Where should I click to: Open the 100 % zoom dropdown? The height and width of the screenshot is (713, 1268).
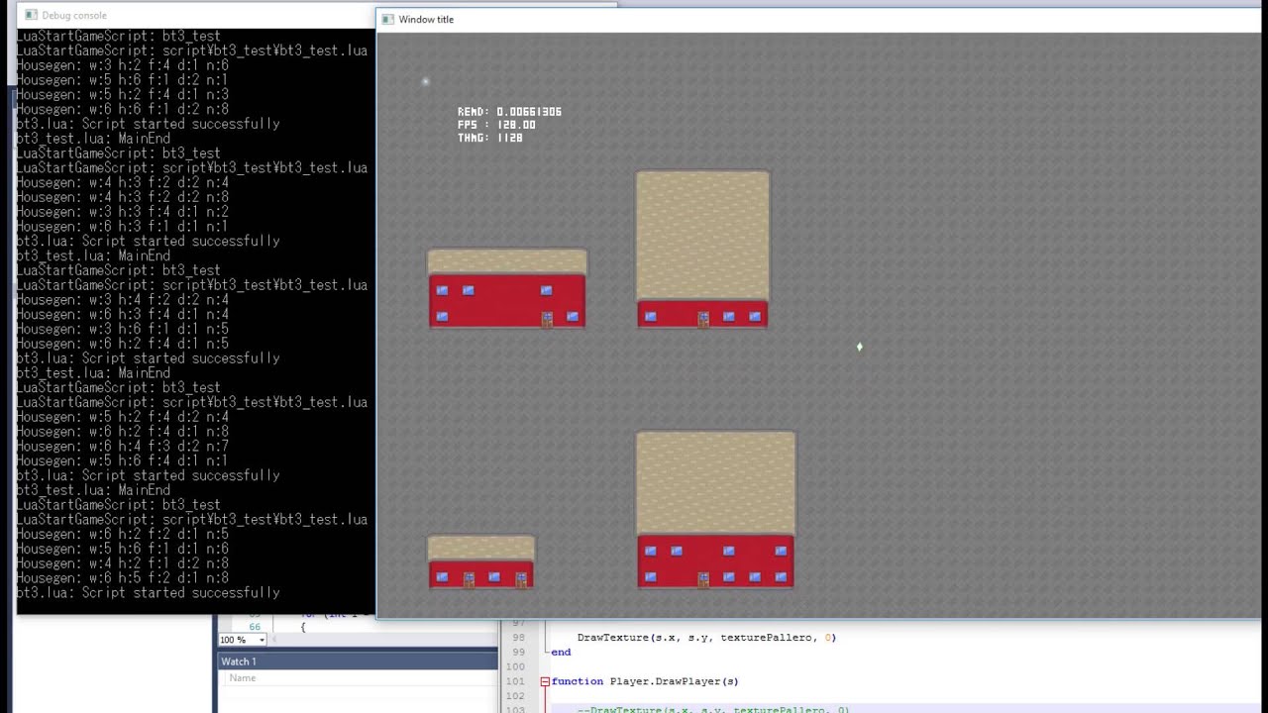point(261,640)
